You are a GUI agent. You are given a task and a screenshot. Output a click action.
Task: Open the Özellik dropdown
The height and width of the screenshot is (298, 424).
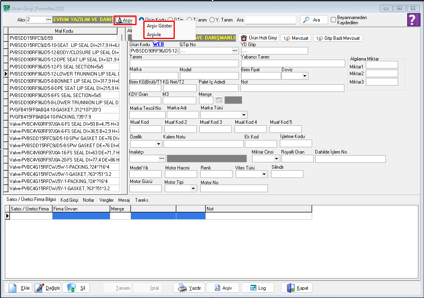click(158, 144)
